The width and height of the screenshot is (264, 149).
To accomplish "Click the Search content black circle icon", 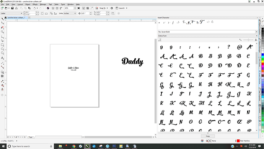I will [48, 8].
